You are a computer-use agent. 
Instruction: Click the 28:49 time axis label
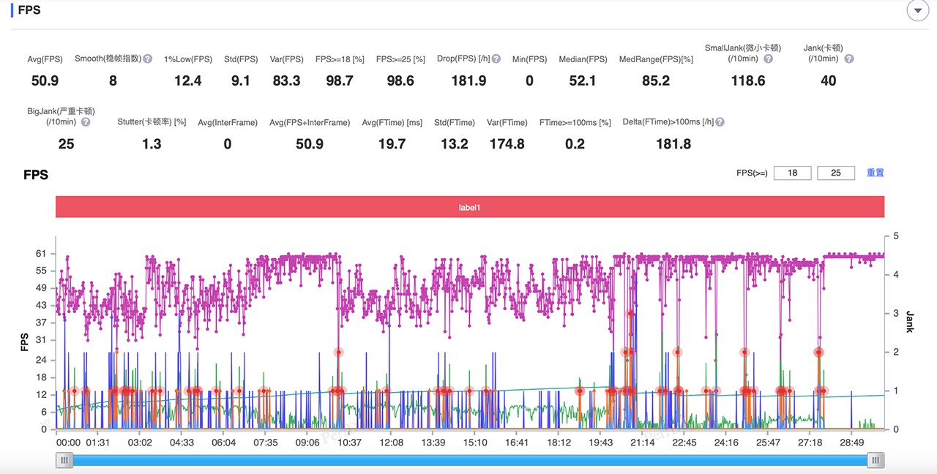853,443
